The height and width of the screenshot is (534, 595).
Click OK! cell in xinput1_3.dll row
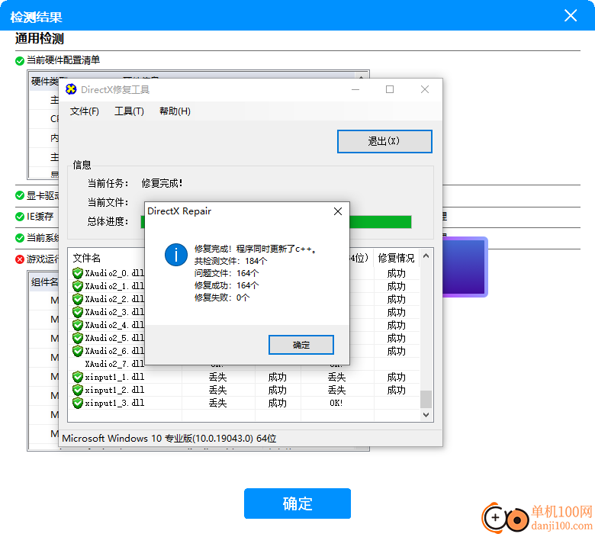click(x=336, y=403)
